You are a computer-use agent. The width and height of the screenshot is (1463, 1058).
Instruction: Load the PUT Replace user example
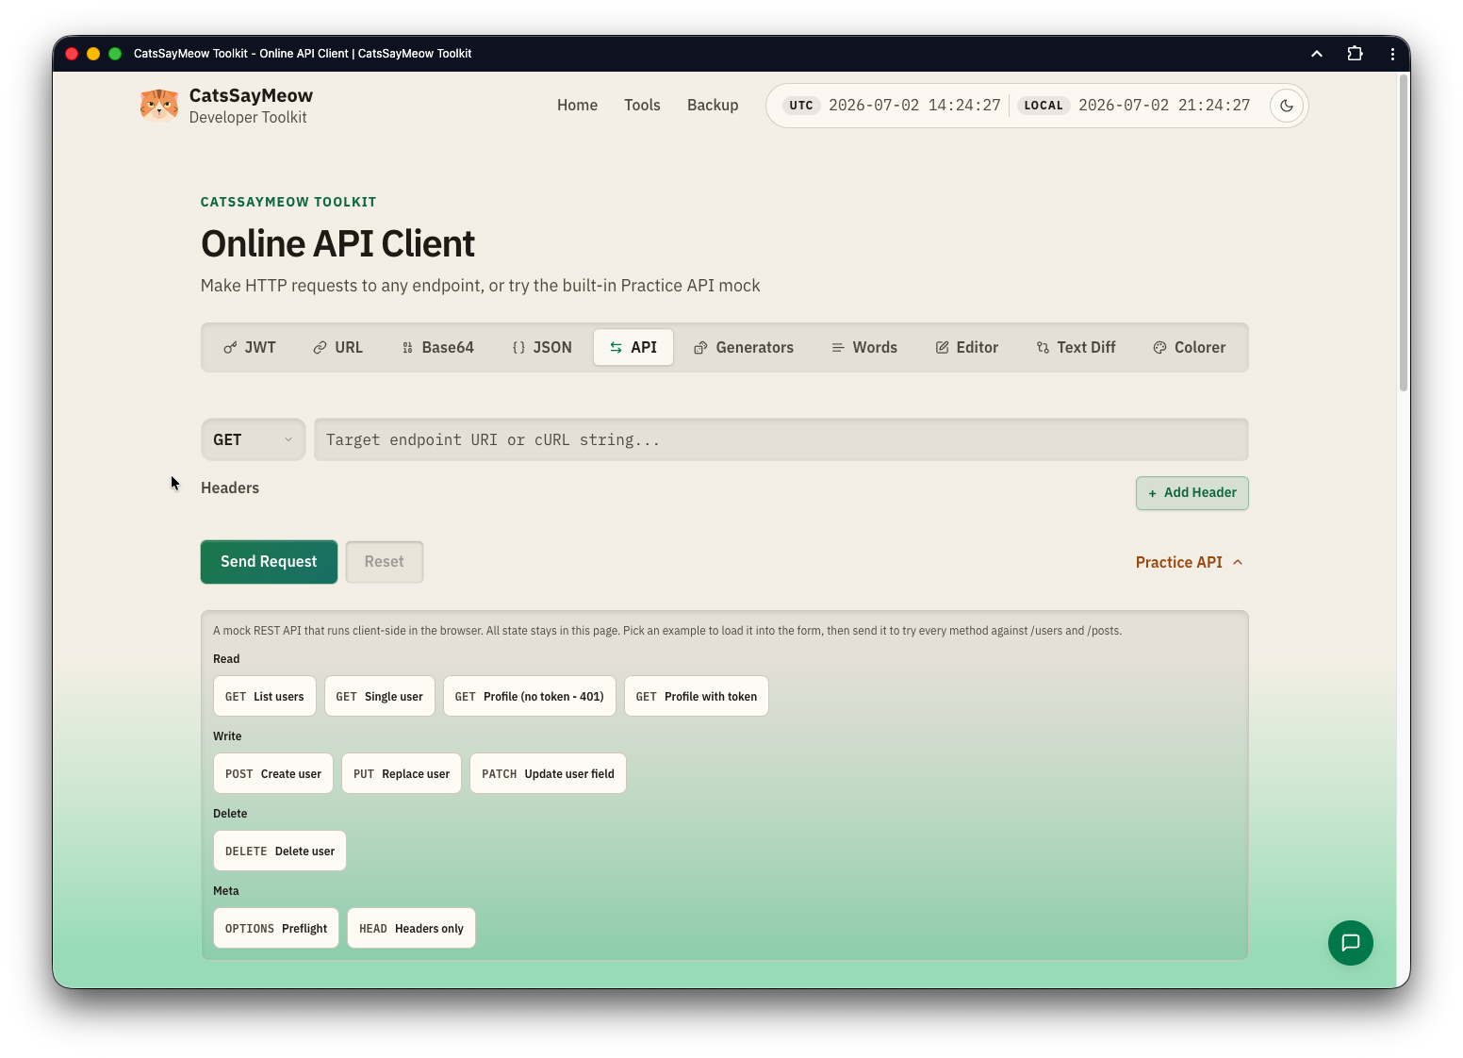(x=401, y=773)
